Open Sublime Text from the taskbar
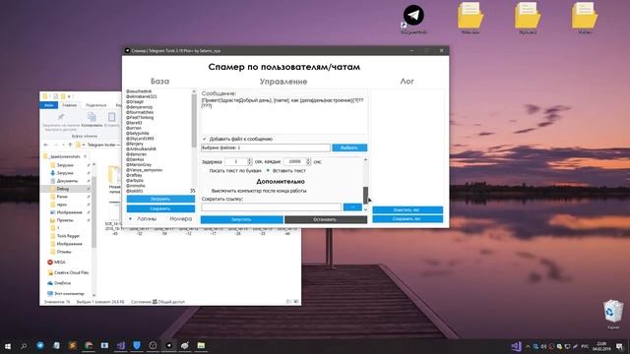The image size is (630, 354). (x=72, y=345)
